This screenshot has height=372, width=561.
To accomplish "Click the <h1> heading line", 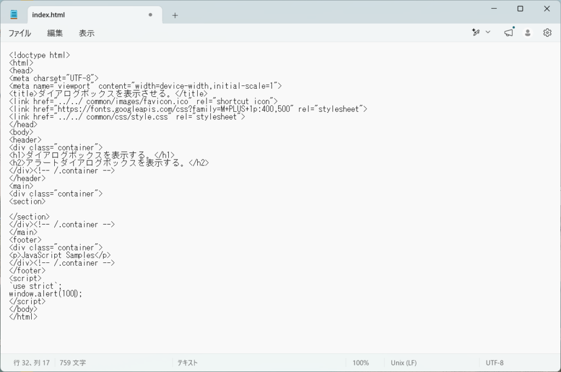I will pyautogui.click(x=91, y=155).
